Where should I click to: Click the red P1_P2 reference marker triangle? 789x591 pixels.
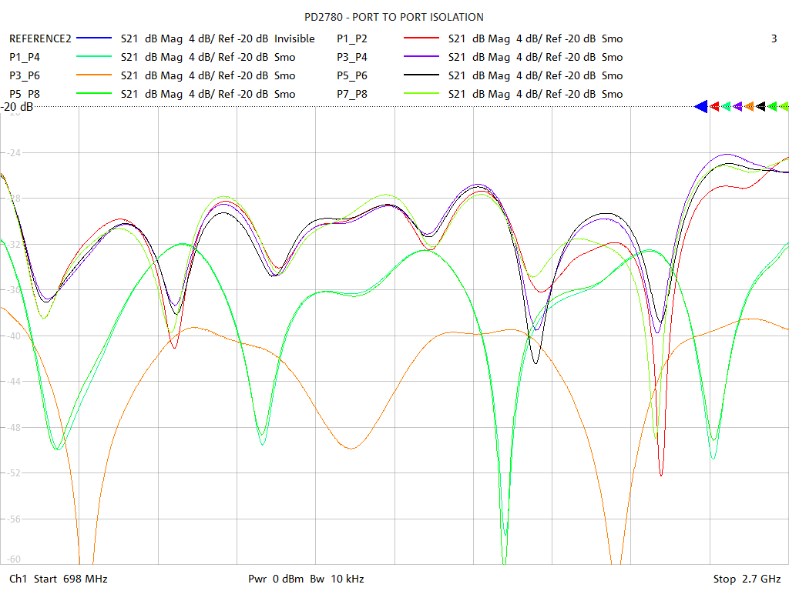click(714, 106)
